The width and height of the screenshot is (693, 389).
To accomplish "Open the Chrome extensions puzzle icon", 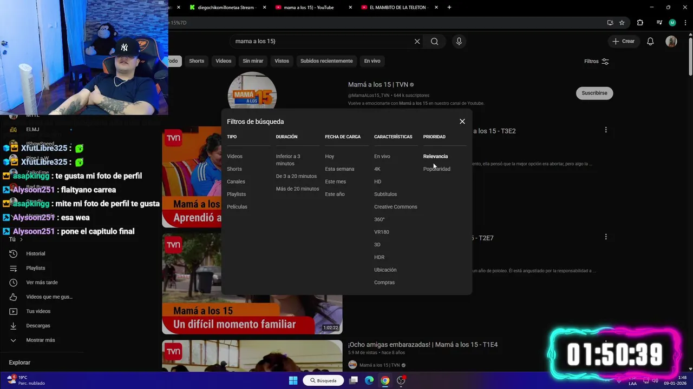I will tap(640, 23).
